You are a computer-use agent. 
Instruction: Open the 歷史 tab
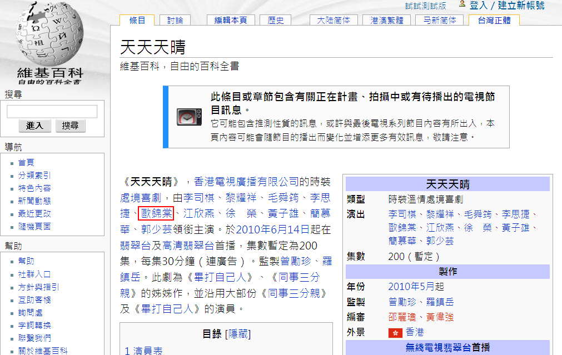(x=276, y=21)
